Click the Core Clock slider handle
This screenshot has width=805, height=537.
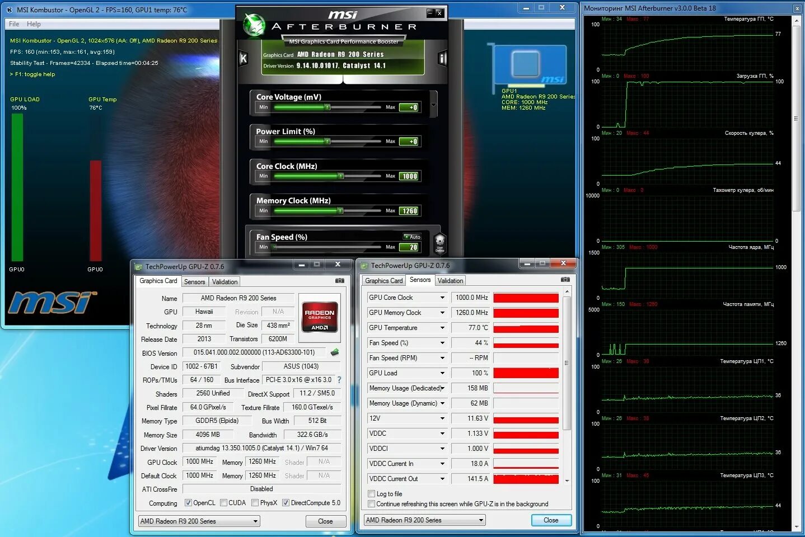(340, 176)
